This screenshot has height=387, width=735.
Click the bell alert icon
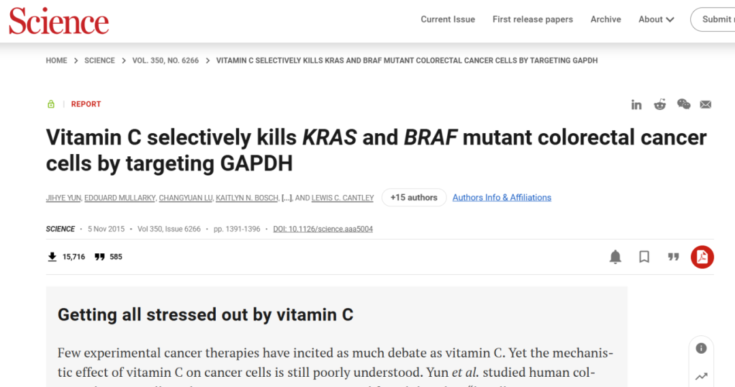click(615, 257)
